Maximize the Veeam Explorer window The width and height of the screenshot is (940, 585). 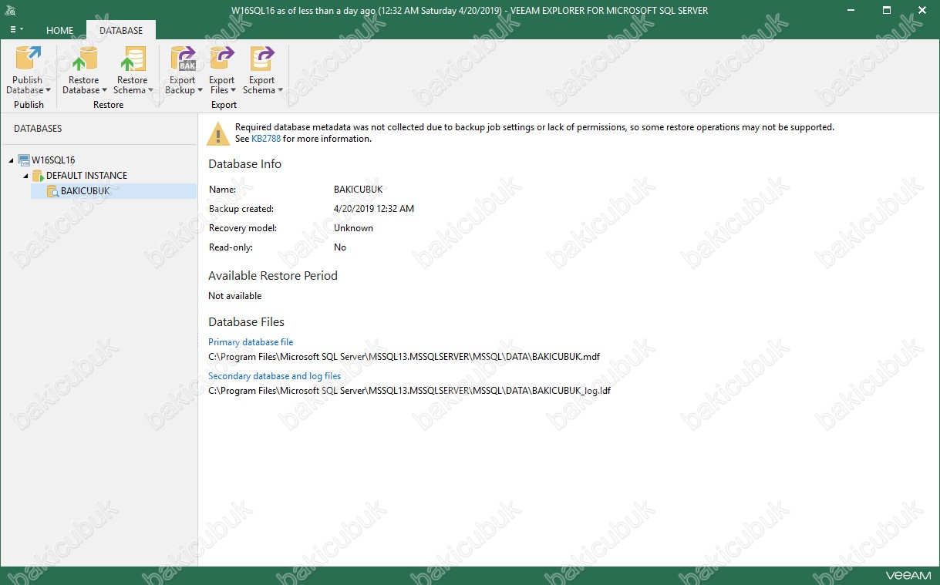point(887,10)
